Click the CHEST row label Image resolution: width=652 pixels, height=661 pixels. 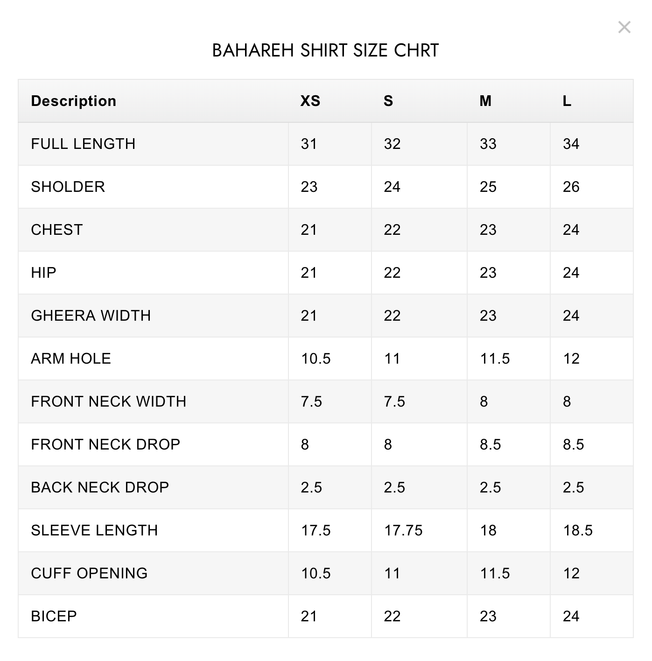click(x=57, y=230)
